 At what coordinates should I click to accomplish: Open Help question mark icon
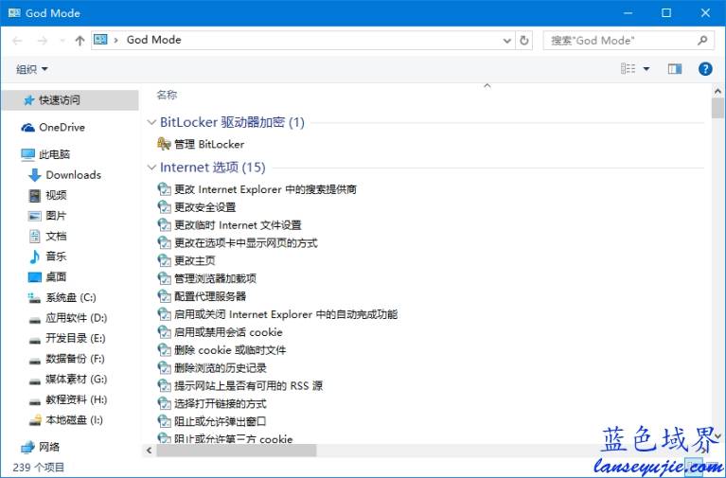(x=705, y=69)
